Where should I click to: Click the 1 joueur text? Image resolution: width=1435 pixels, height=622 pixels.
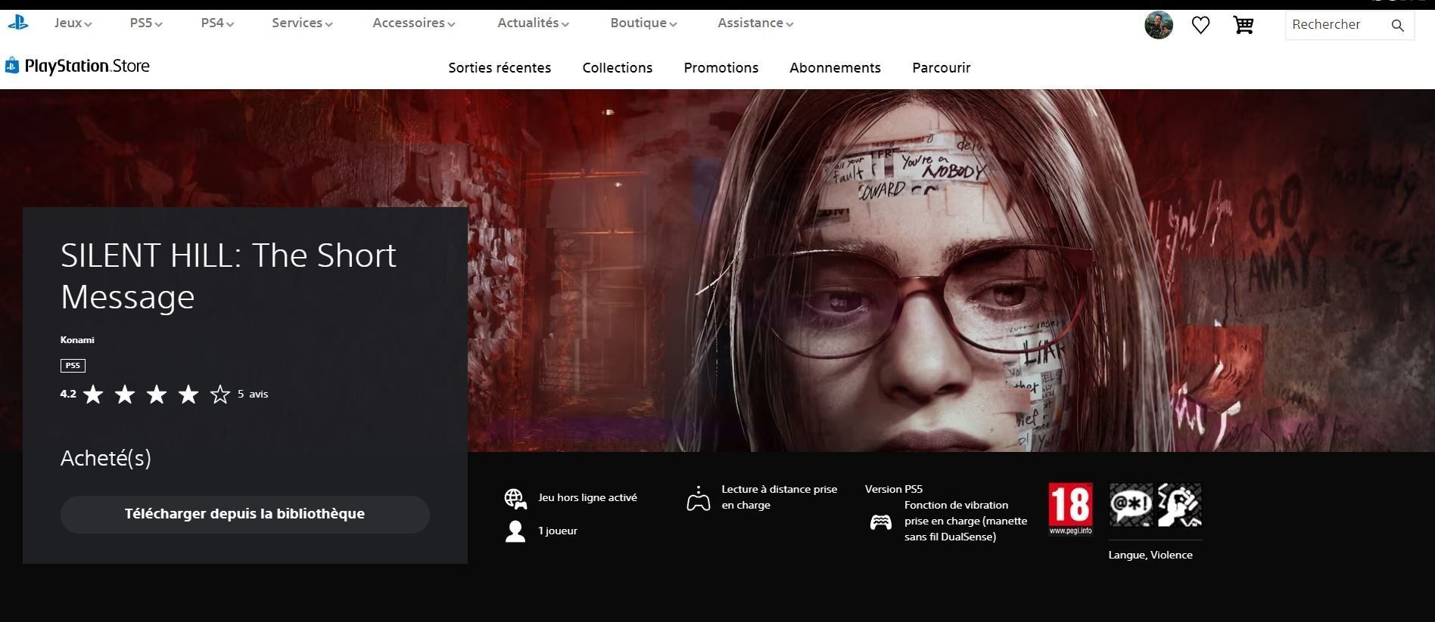pos(558,531)
